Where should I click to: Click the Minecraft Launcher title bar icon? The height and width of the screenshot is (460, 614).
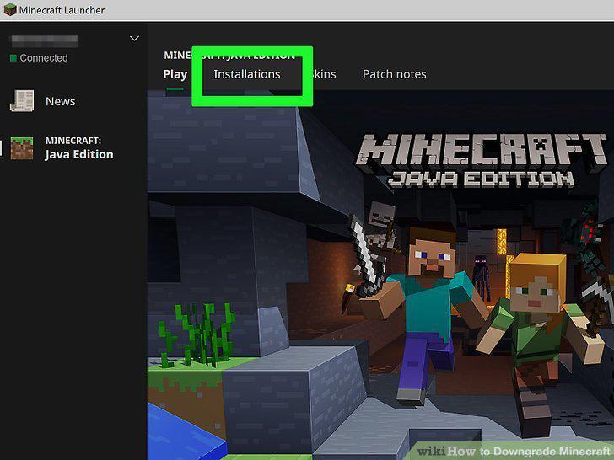tap(10, 10)
